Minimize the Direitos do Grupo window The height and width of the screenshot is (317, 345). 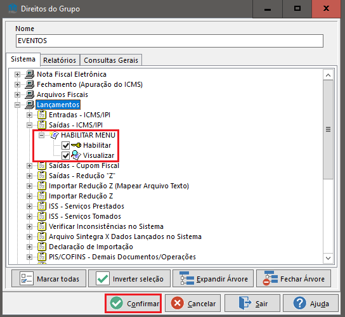click(x=268, y=9)
